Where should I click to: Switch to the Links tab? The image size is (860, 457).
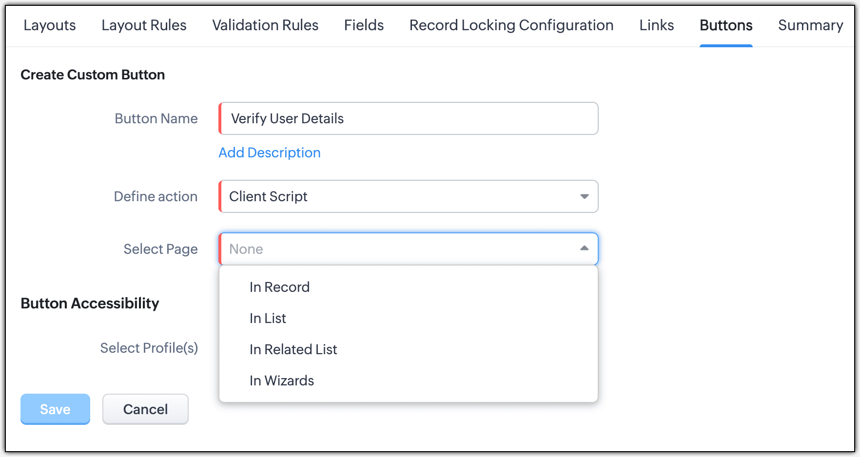[x=656, y=25]
